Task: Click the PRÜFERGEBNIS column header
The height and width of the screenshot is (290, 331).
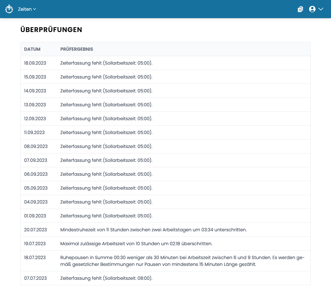Action: pos(77,49)
